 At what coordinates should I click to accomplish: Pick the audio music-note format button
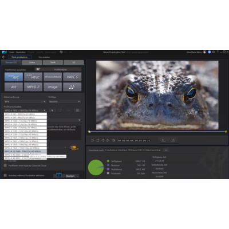tap(72, 87)
